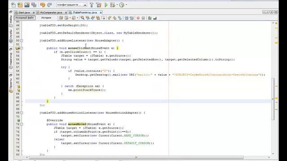Image resolution: width=287 pixels, height=161 pixels.
Task: Click the Shift Line Right icon
Action: (131, 18)
